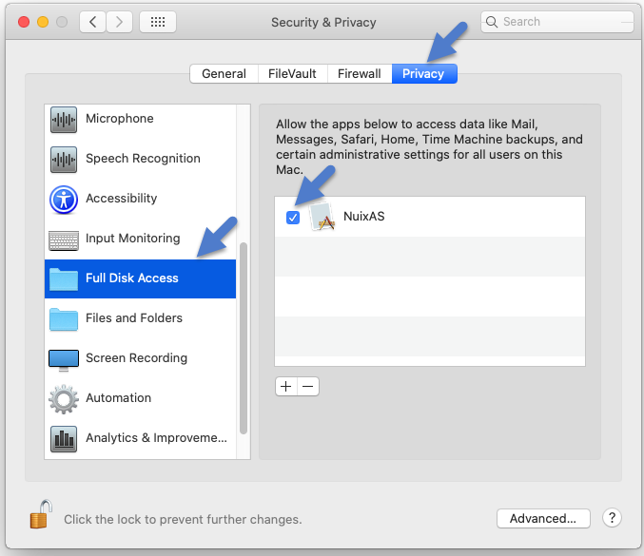Click the yellow minimize window button
This screenshot has width=644, height=556.
43,22
